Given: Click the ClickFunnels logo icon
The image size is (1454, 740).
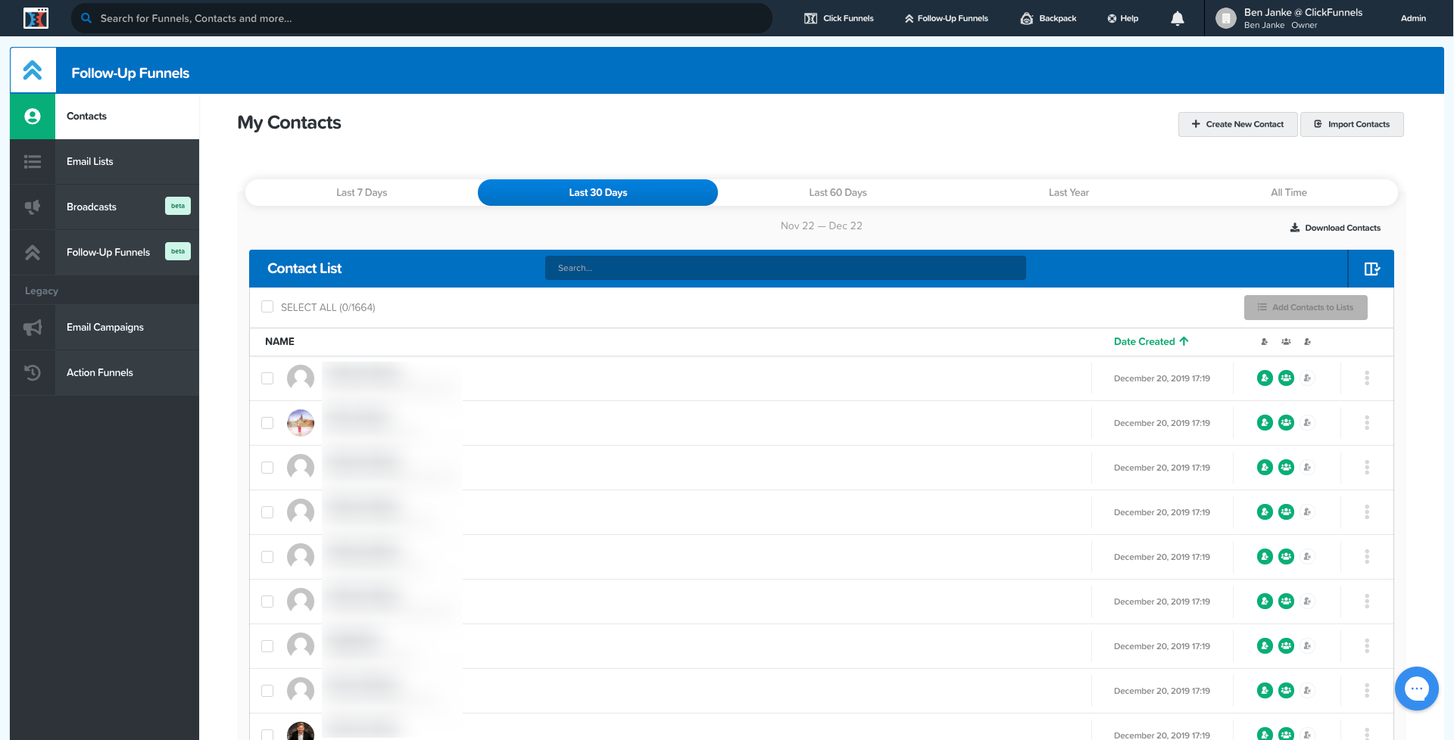Looking at the screenshot, I should point(36,18).
